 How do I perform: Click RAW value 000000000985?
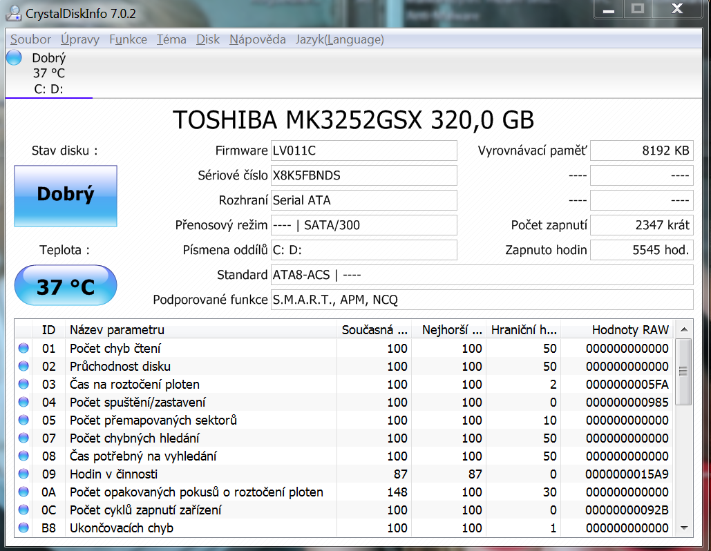click(627, 402)
